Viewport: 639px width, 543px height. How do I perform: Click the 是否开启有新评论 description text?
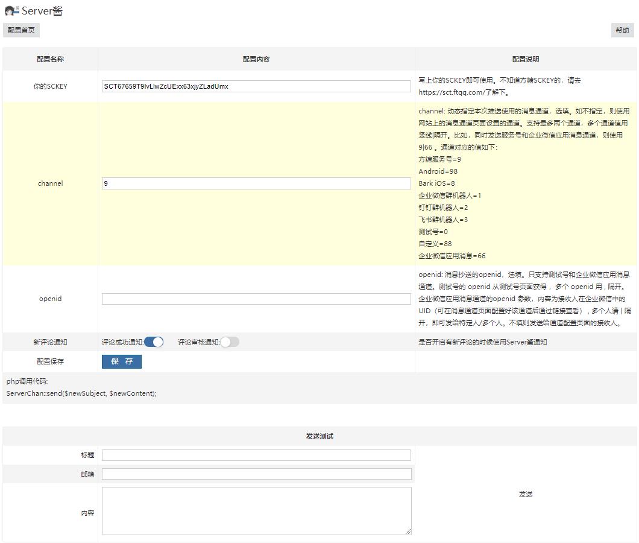tap(483, 342)
